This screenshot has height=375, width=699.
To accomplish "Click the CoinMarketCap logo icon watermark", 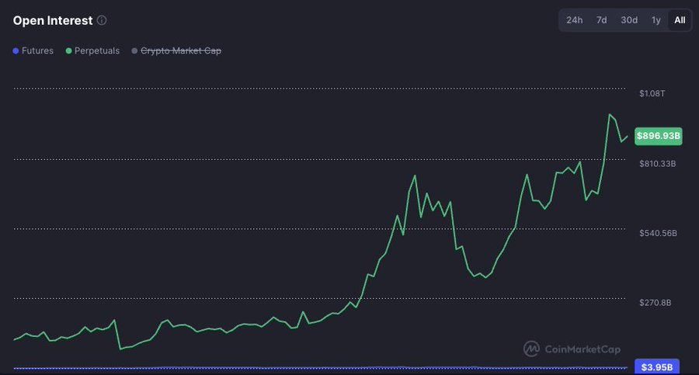I will pos(532,349).
